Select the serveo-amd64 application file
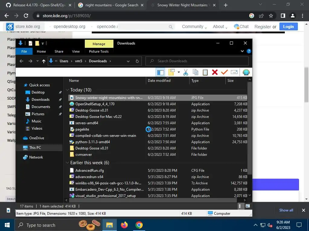This screenshot has height=231, width=309. coord(158,123)
